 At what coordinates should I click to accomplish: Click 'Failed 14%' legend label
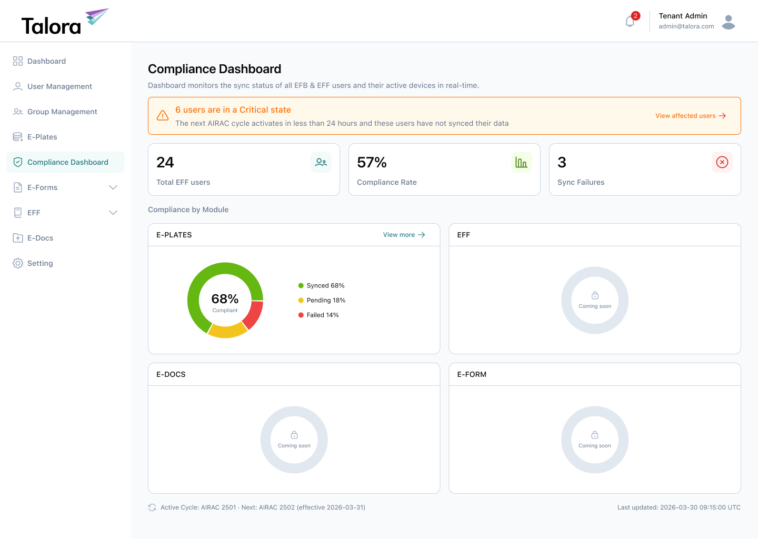(323, 315)
